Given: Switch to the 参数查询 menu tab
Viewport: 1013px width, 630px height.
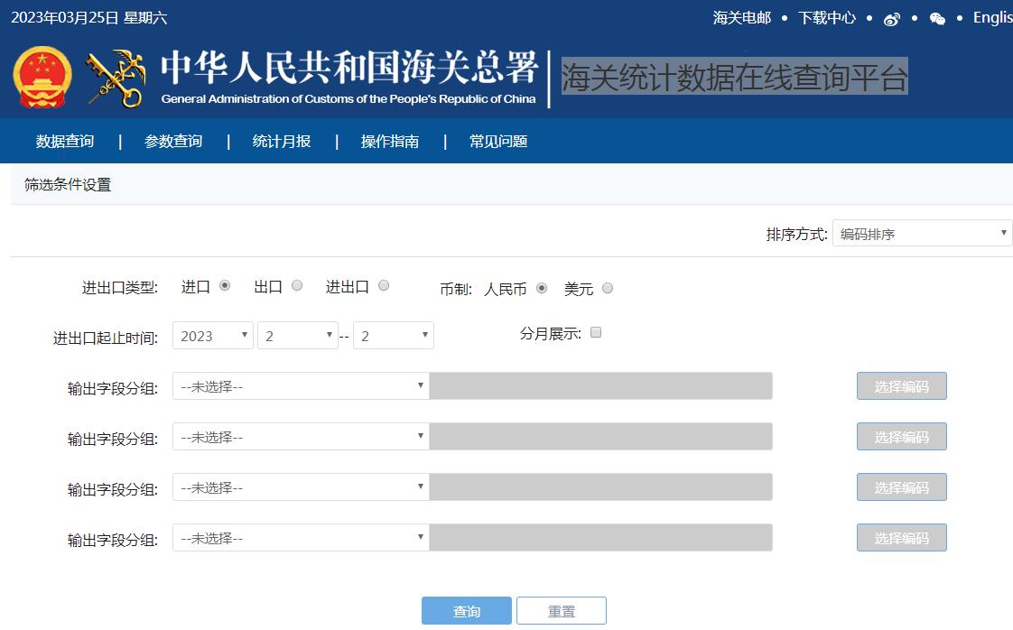Looking at the screenshot, I should pos(172,142).
